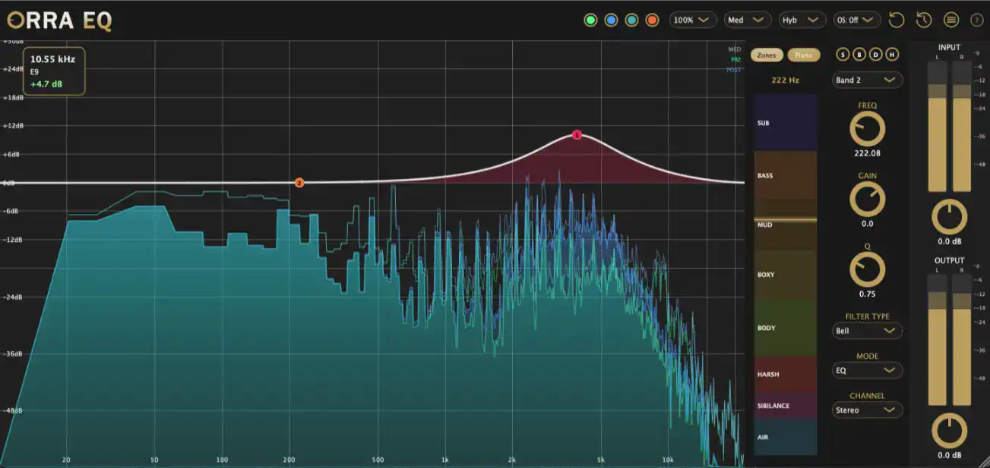990x468 pixels.
Task: Open the Band 2 selector dropdown
Action: [x=867, y=80]
